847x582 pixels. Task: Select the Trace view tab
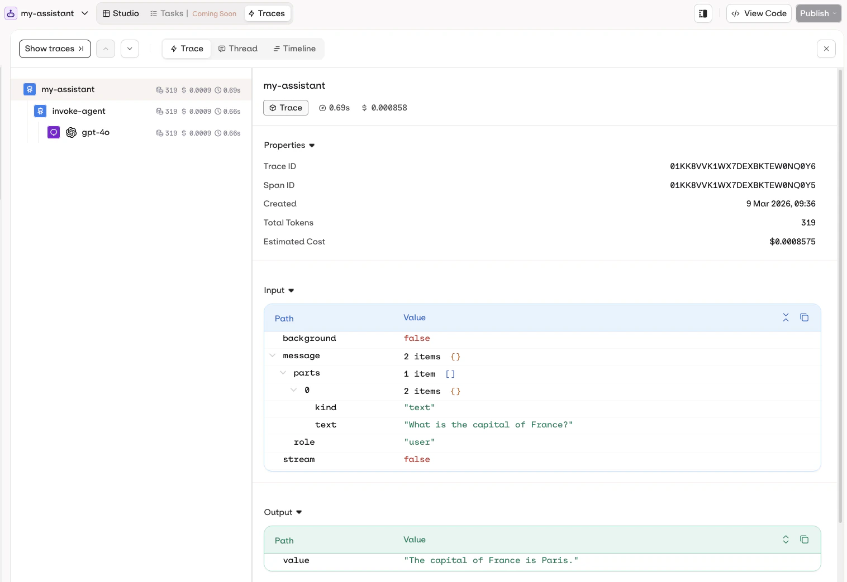pyautogui.click(x=187, y=49)
